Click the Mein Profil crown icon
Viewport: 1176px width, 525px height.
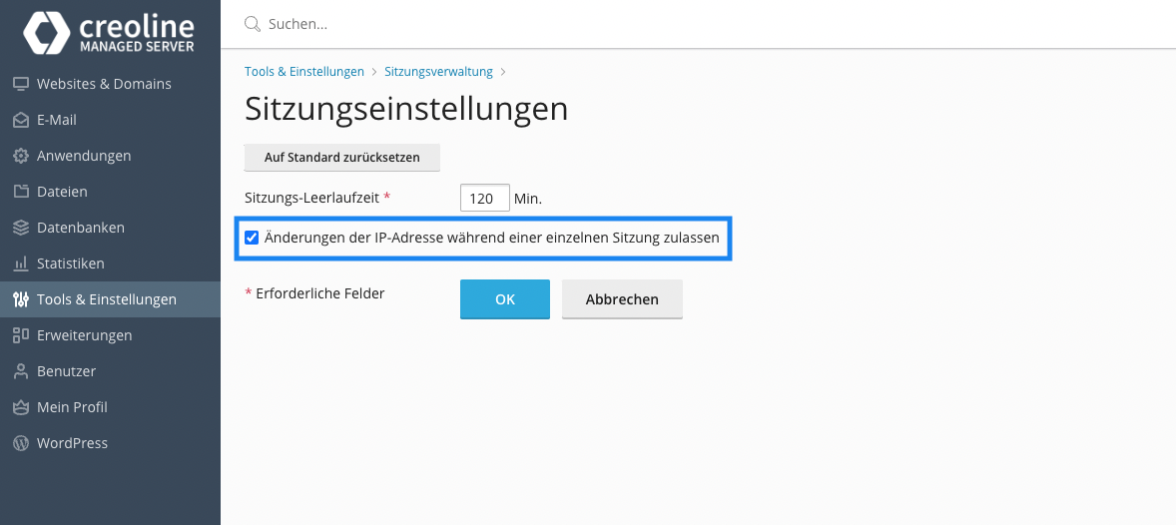click(21, 407)
